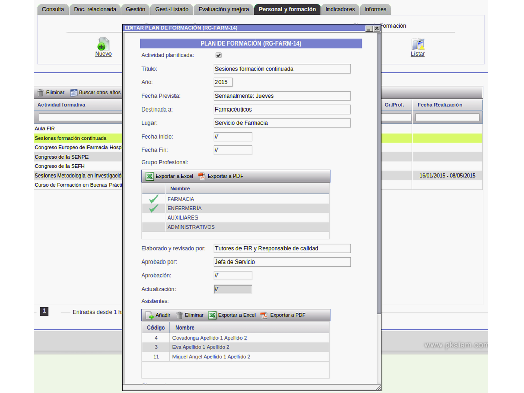This screenshot has width=524, height=393.
Task: Select the Curso de Formación en Buenas Prácticas row
Action: [78, 185]
